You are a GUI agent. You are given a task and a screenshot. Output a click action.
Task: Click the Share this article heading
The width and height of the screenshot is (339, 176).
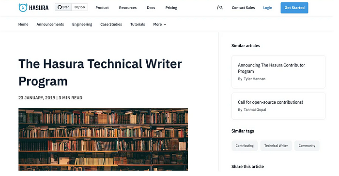pos(247,166)
